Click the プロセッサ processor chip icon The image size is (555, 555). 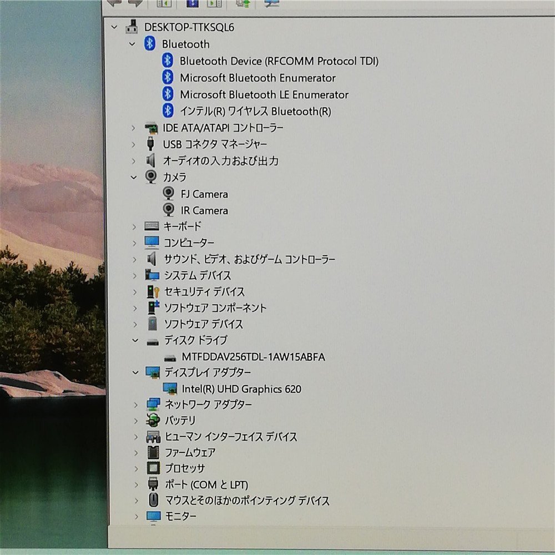pos(153,468)
